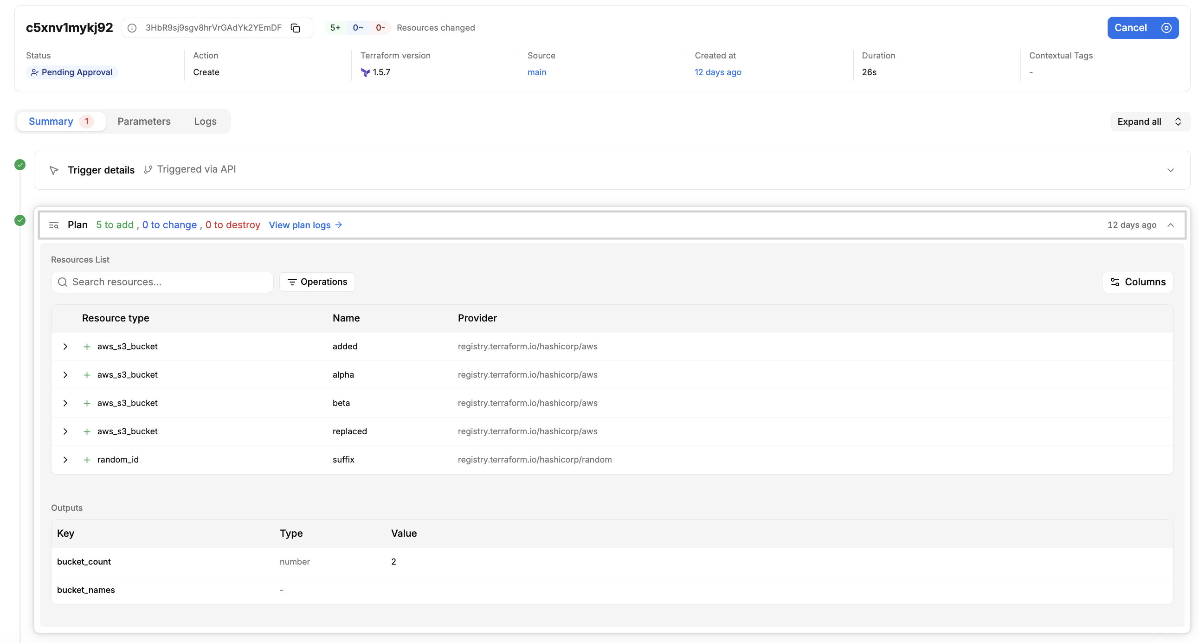
Task: Click the green check above Trigger details
Action: (x=20, y=165)
